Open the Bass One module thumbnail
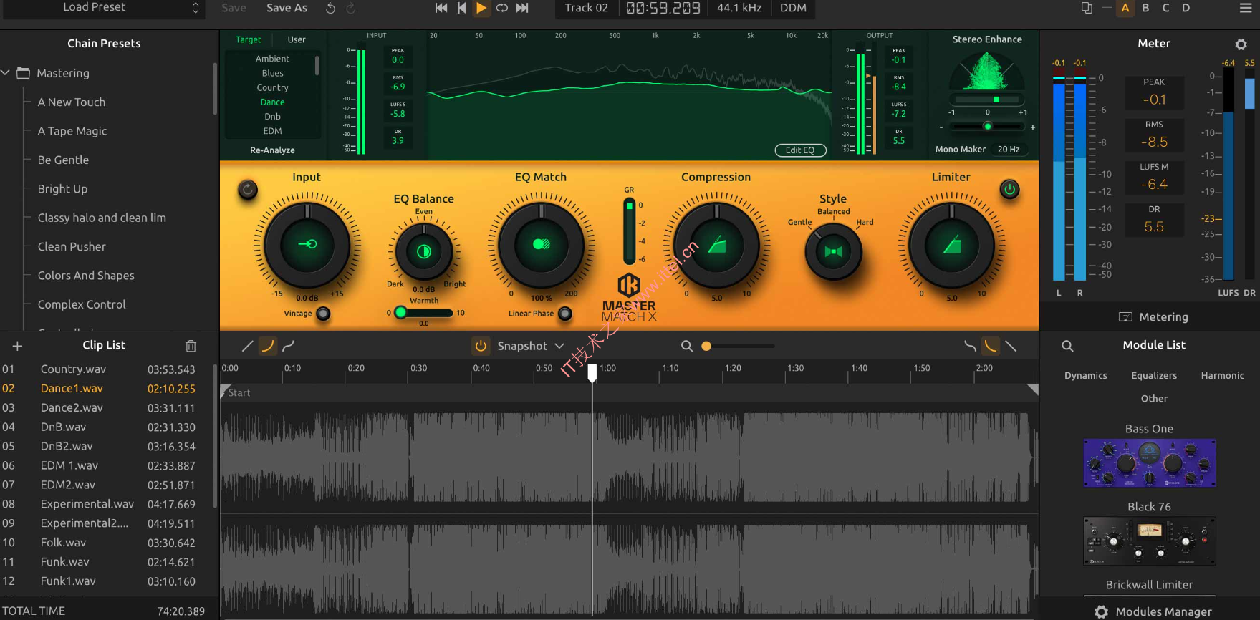1260x620 pixels. coord(1149,463)
